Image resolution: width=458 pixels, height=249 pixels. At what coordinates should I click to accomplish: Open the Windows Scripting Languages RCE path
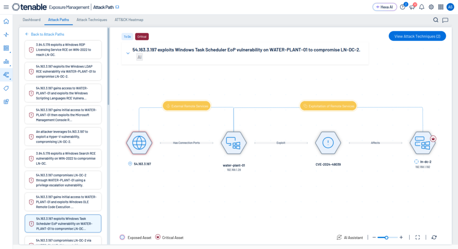click(63, 93)
